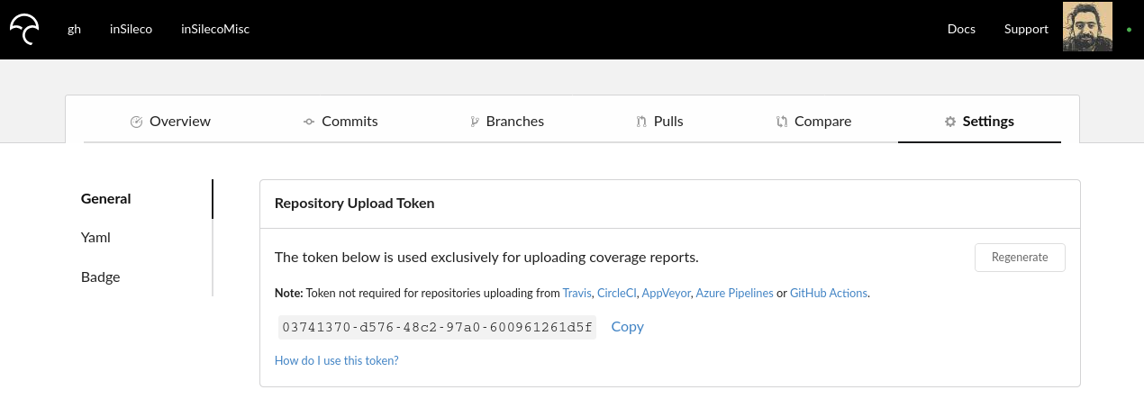
Task: Follow the GitHub Actions link
Action: pyautogui.click(x=829, y=294)
